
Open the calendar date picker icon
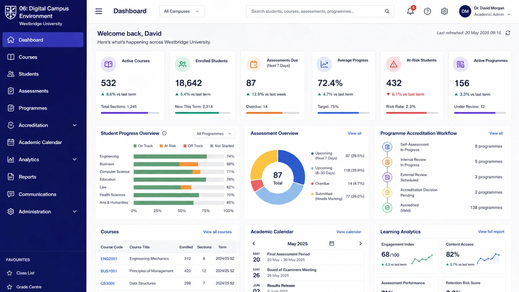(x=332, y=244)
